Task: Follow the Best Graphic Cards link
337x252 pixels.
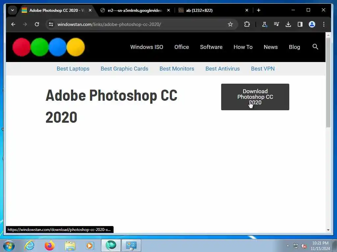Action: 124,69
